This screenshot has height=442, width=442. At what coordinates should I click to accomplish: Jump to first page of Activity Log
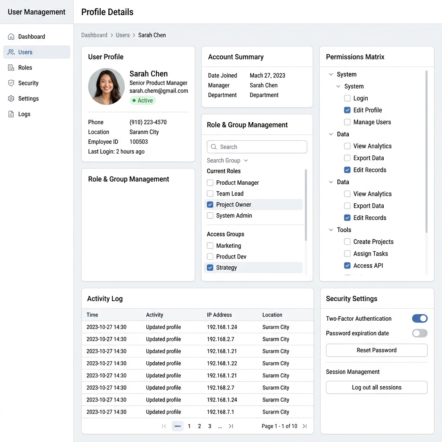(x=164, y=426)
